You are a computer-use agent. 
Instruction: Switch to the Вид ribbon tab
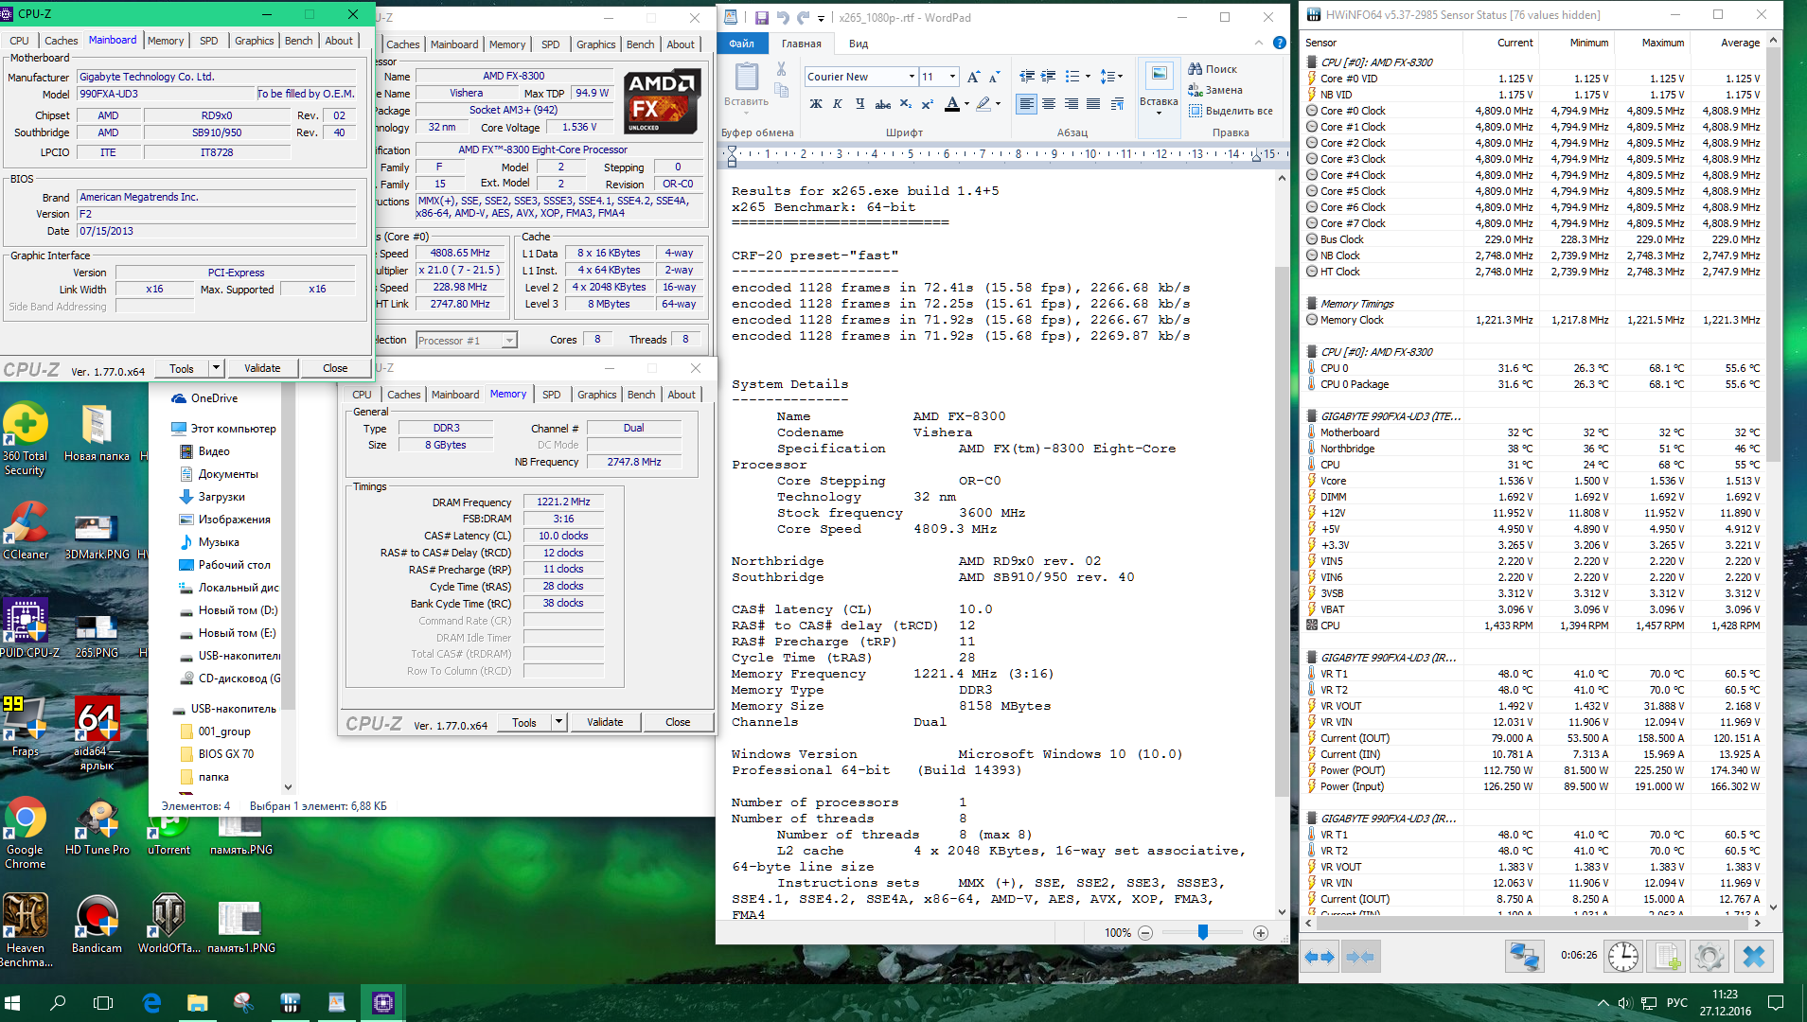[x=858, y=44]
